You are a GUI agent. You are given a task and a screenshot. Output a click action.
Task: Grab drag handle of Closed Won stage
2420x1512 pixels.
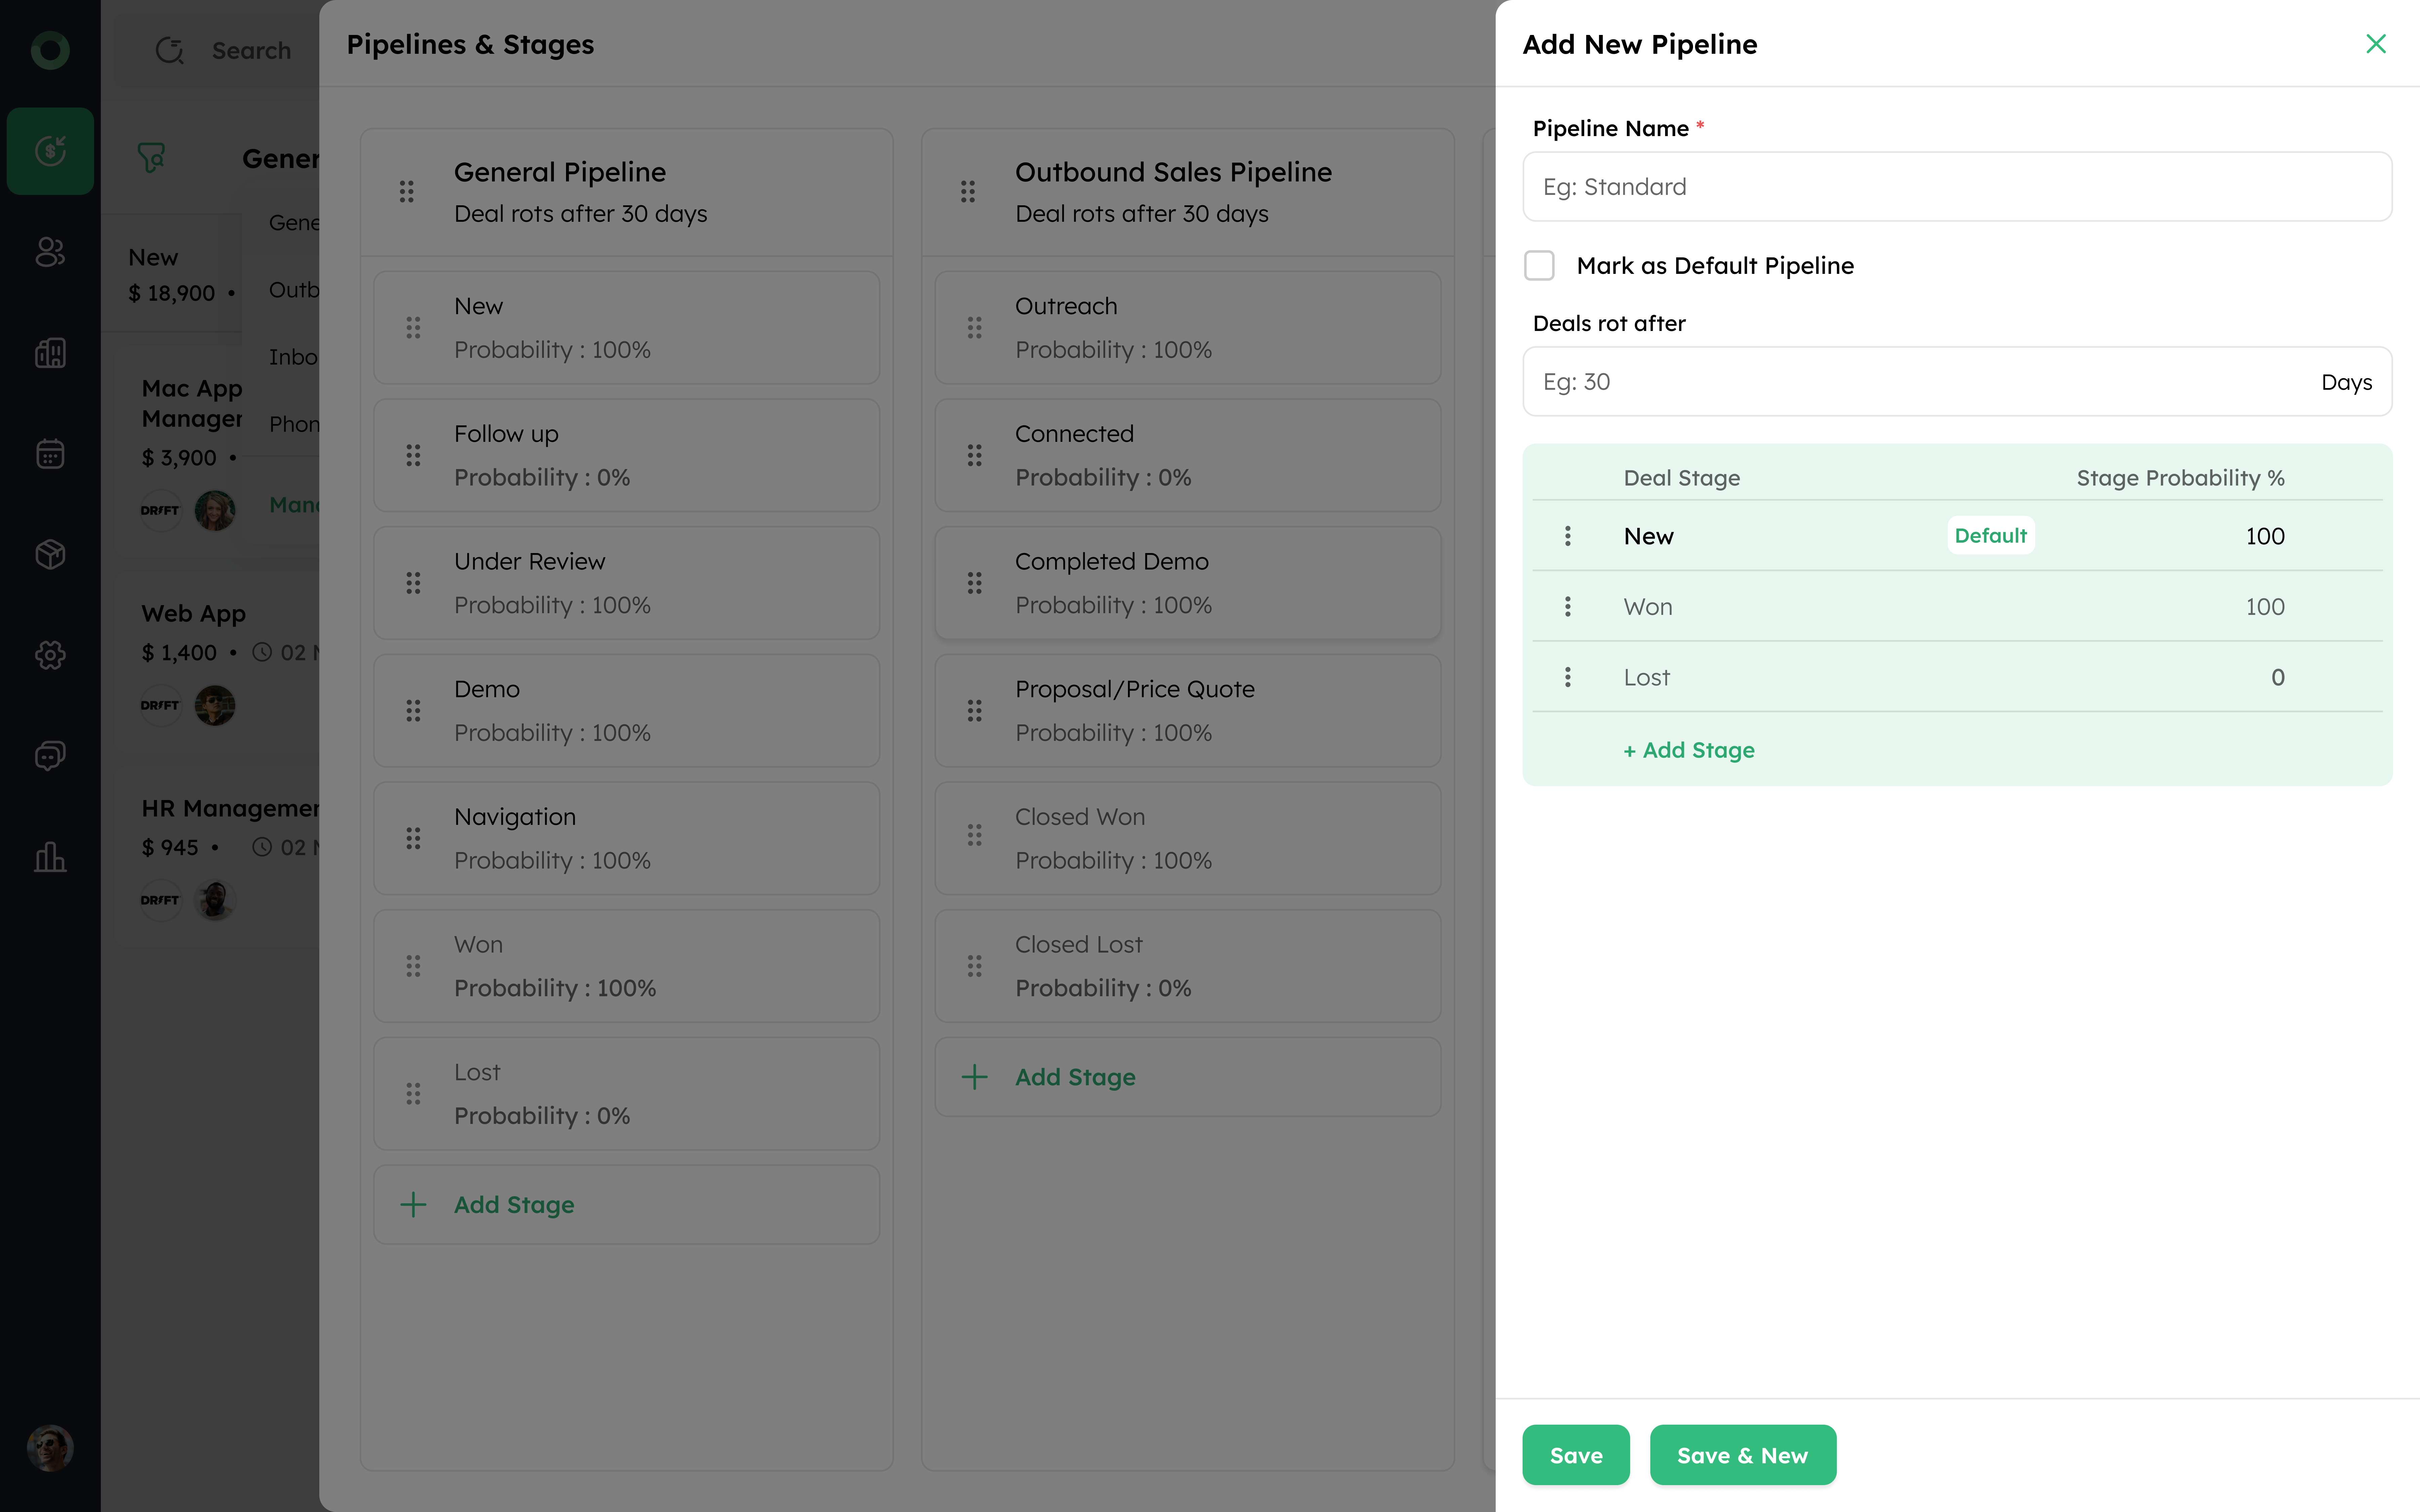pos(975,835)
